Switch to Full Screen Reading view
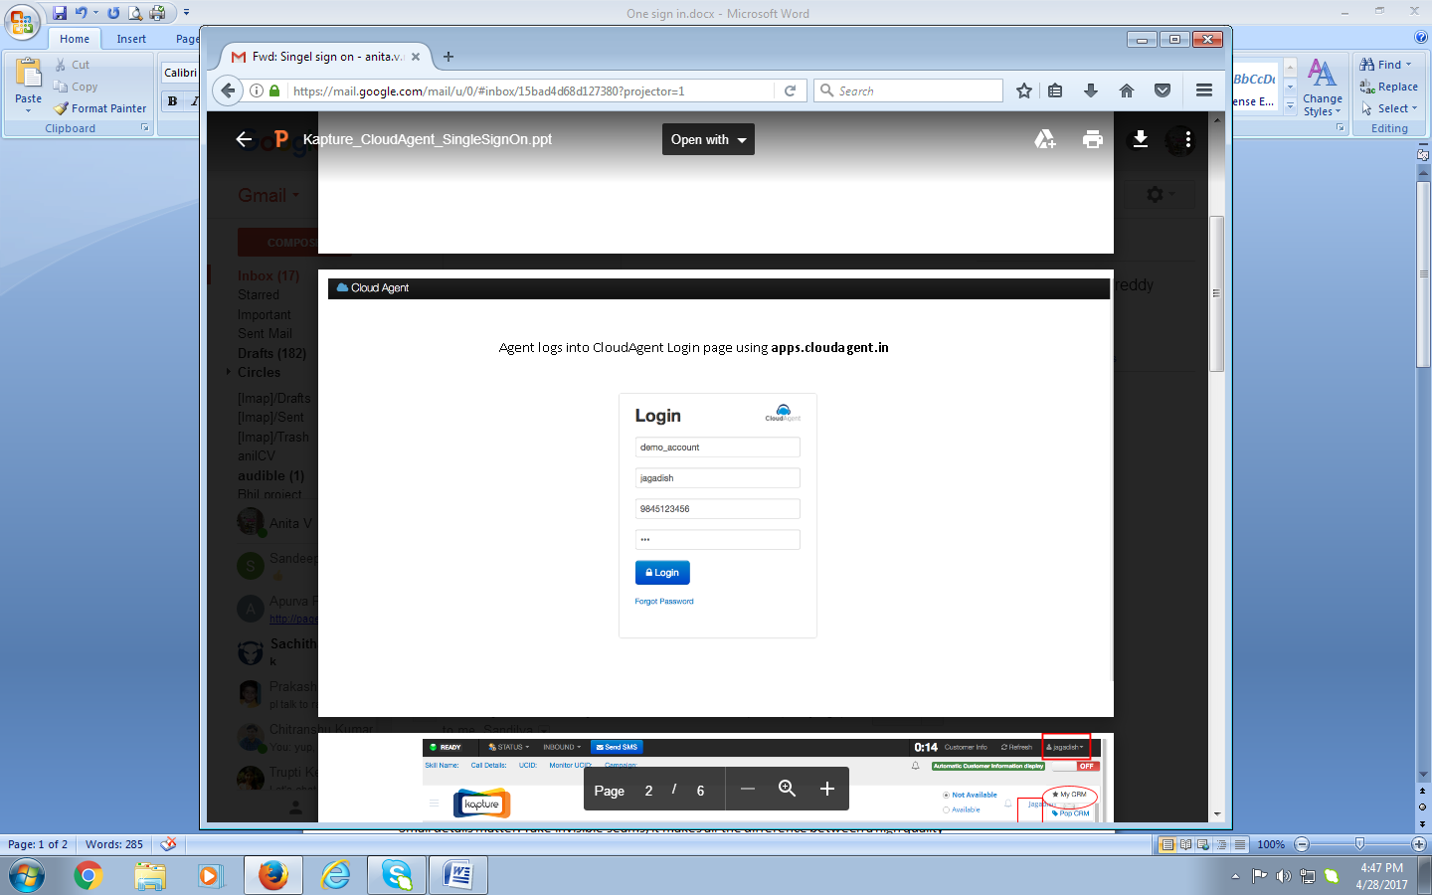Viewport: 1432px width, 895px height. click(1186, 844)
